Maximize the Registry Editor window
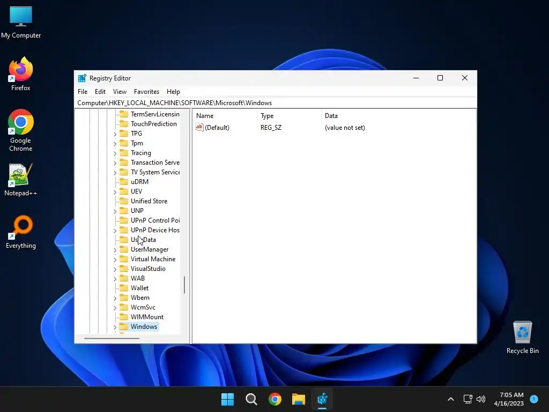 tap(440, 78)
